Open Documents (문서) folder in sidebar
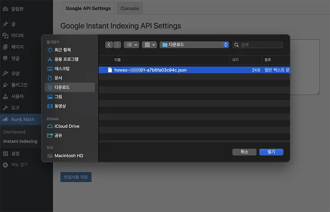Image resolution: width=330 pixels, height=212 pixels. [x=55, y=78]
